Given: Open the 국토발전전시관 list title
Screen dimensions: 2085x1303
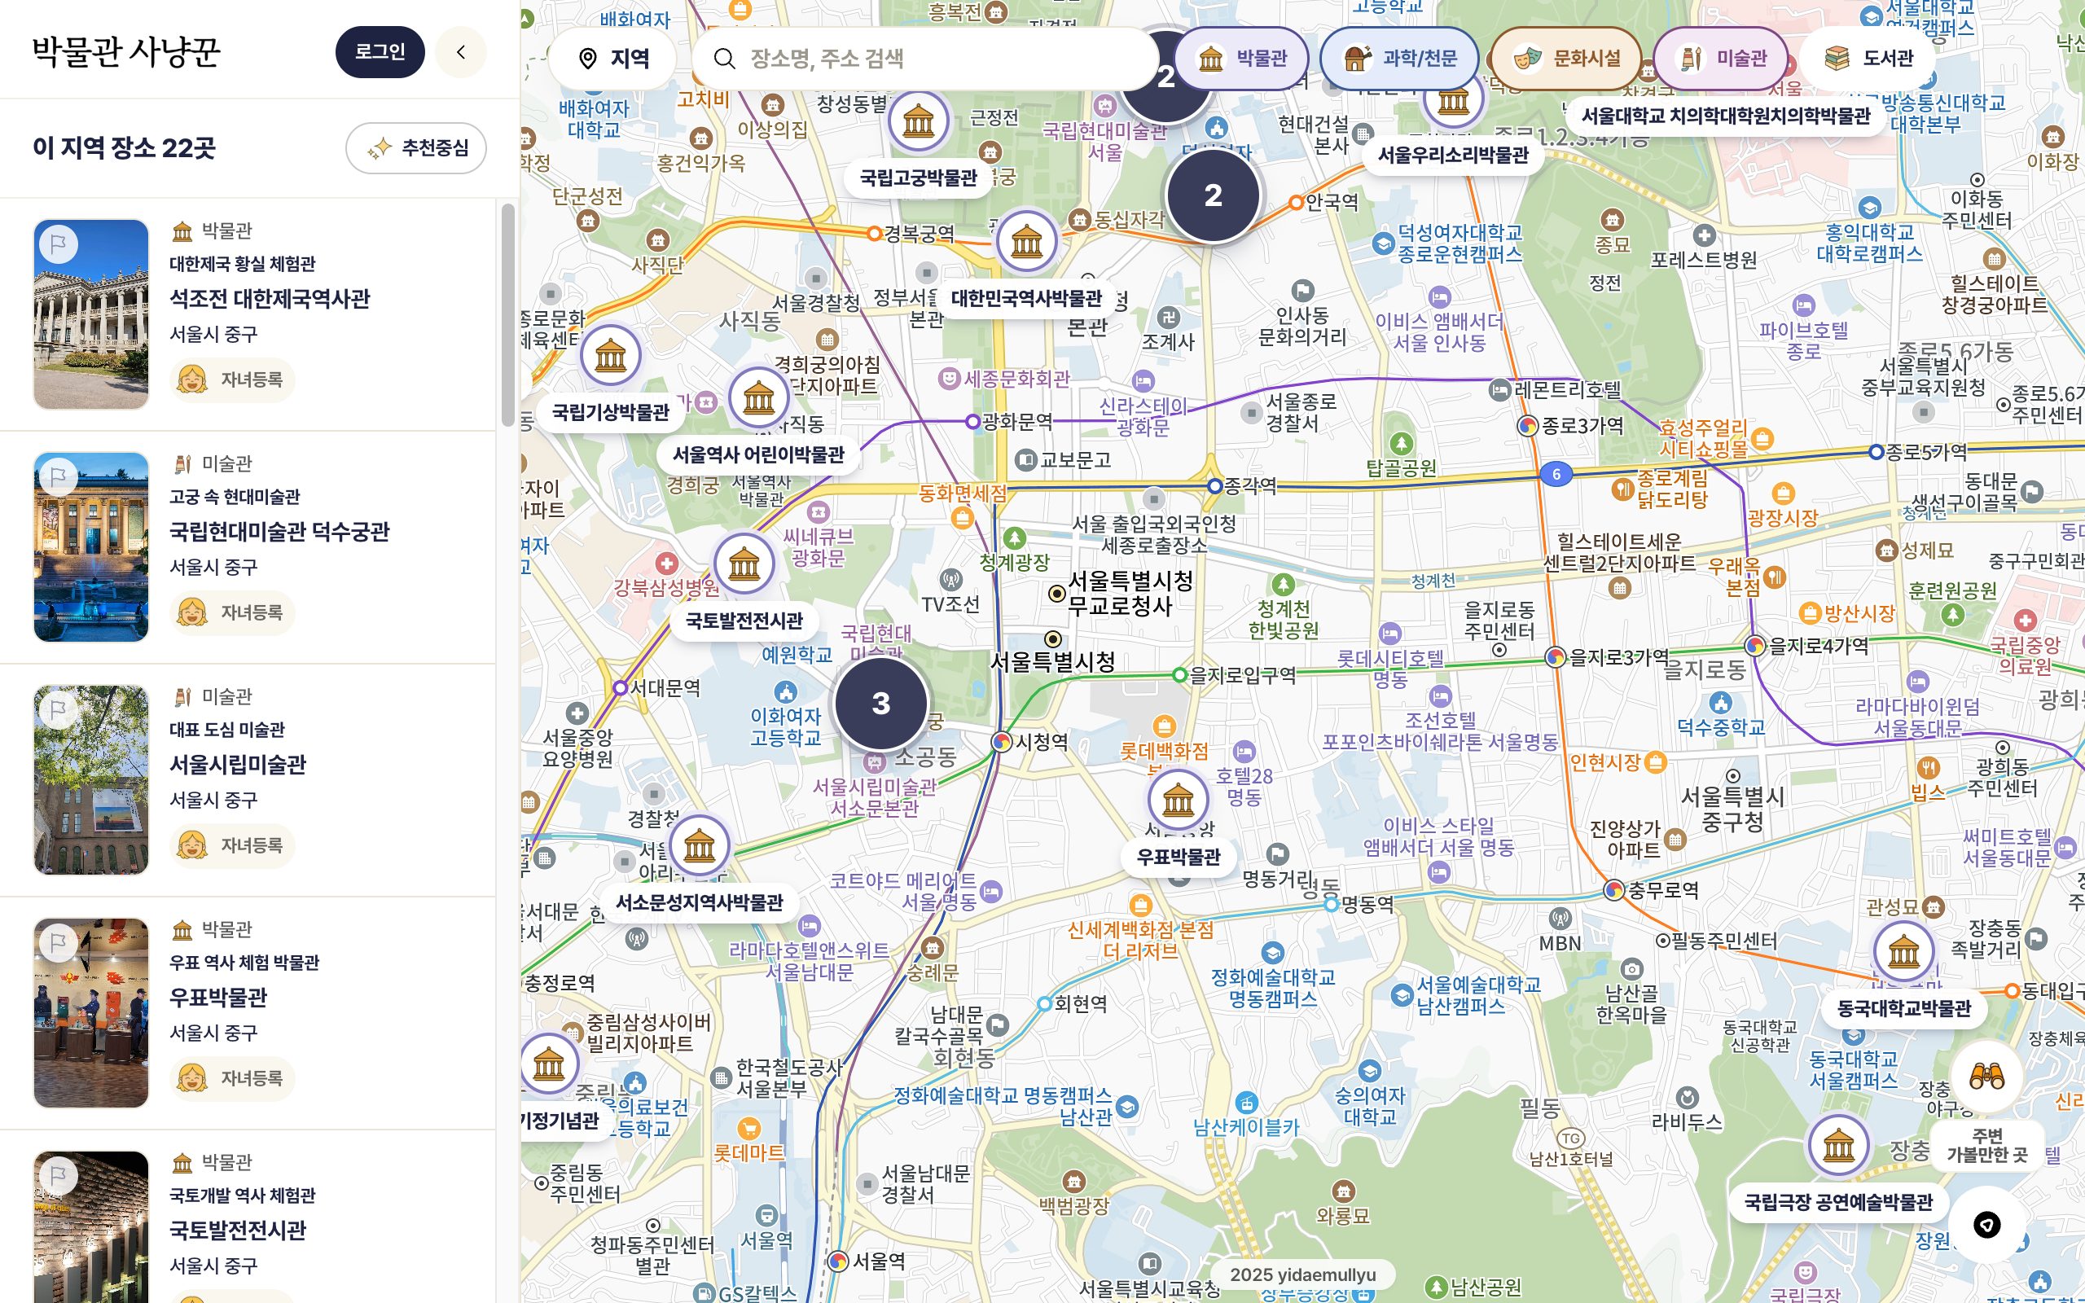Looking at the screenshot, I should click(238, 1231).
